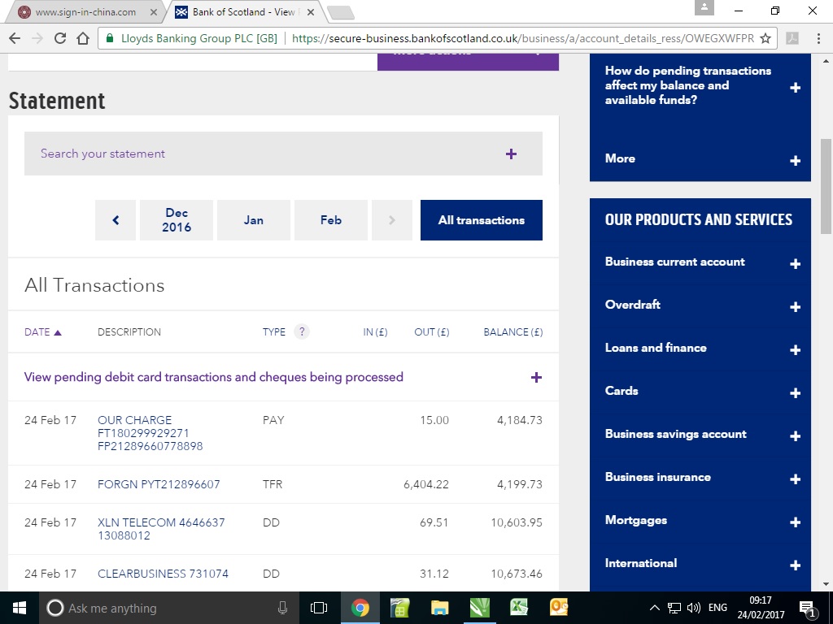This screenshot has width=833, height=624.
Task: Open the Windows Start menu
Action: tap(20, 608)
